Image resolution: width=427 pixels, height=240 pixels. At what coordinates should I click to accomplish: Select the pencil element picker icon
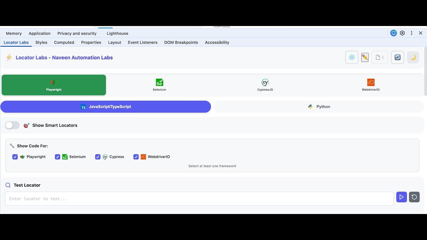click(x=365, y=57)
